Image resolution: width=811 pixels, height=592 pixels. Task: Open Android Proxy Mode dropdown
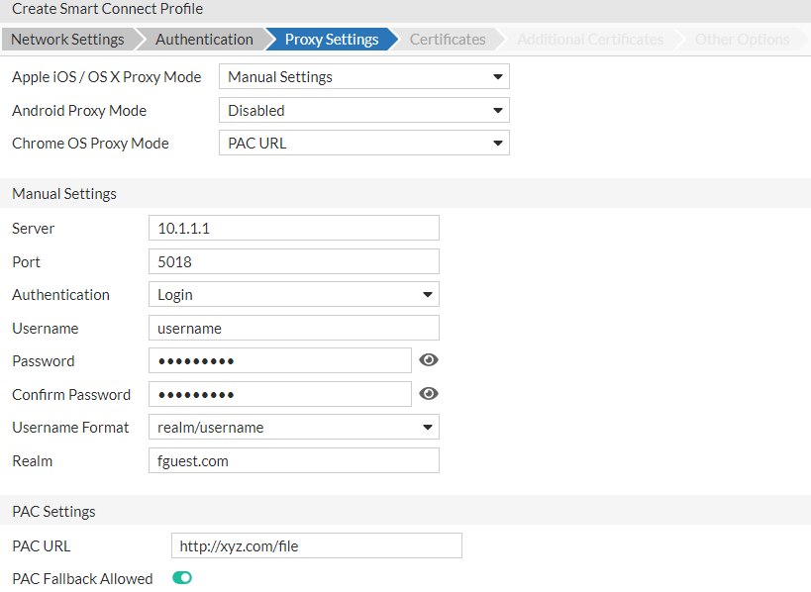point(364,110)
